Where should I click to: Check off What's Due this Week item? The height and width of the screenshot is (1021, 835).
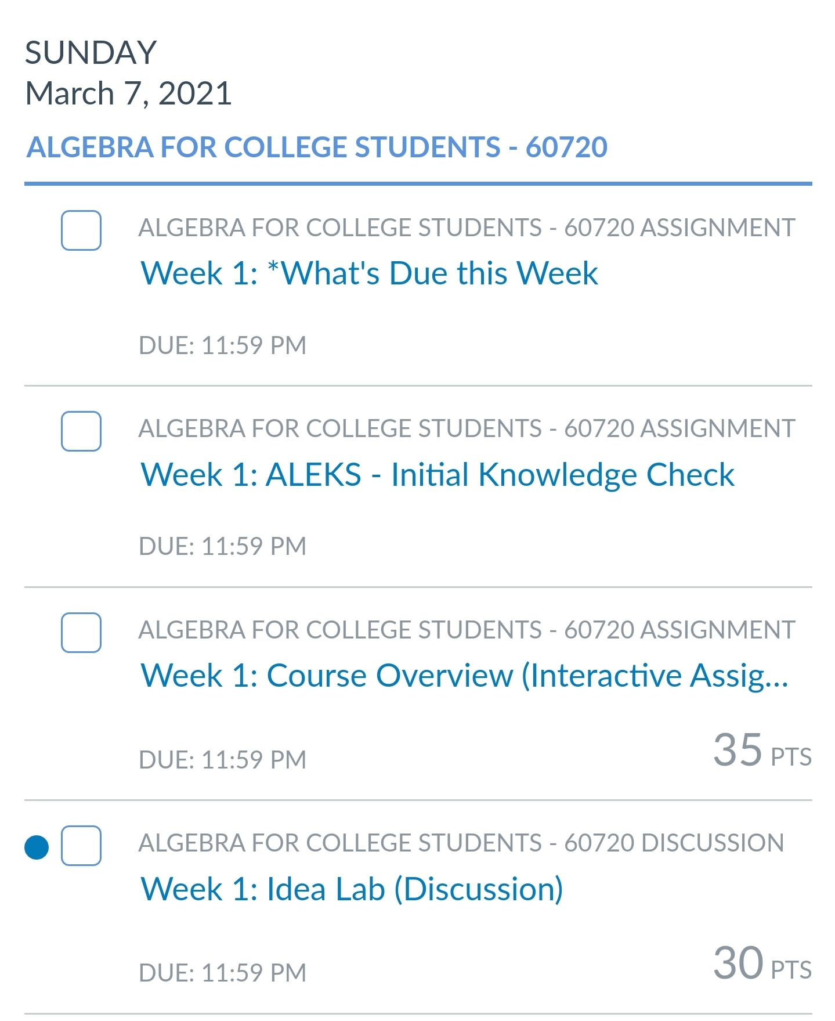pos(81,230)
